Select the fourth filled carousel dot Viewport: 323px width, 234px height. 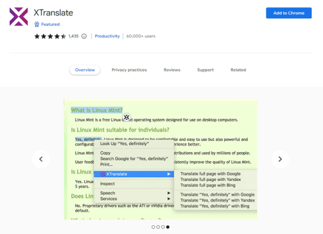coord(168,227)
